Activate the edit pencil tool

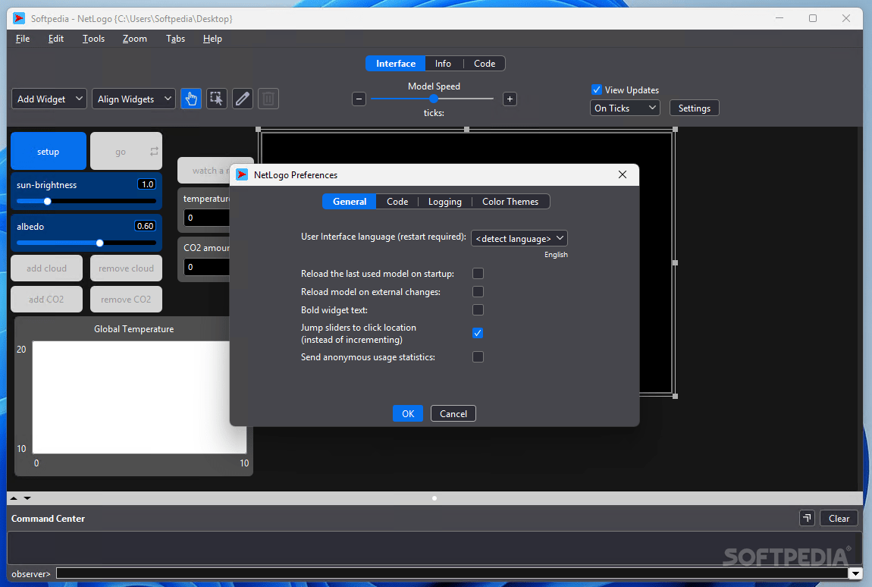click(x=243, y=99)
